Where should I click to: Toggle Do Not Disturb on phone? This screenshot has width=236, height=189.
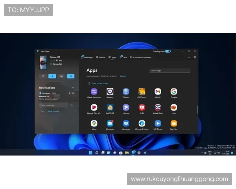[43, 76]
